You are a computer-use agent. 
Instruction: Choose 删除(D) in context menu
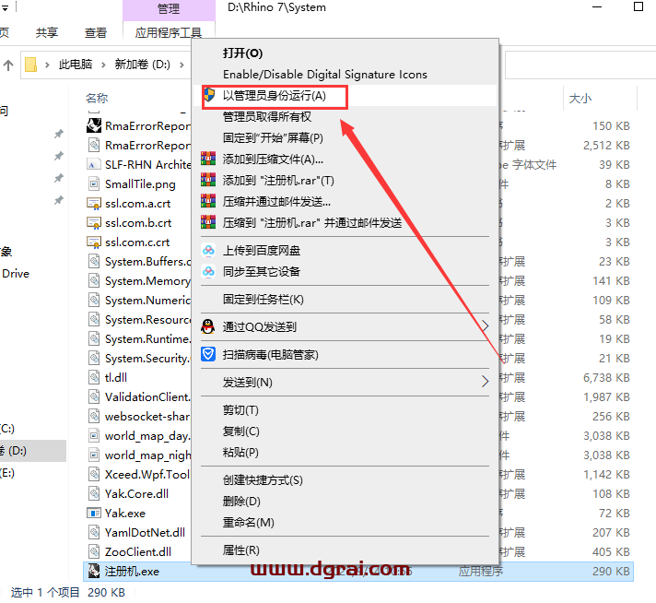pyautogui.click(x=241, y=502)
